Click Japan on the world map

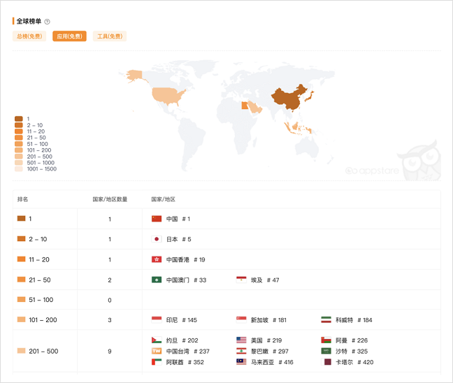click(x=310, y=96)
